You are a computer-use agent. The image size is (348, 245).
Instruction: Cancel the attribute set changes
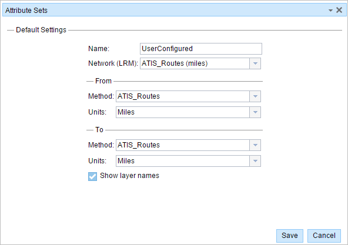click(x=324, y=236)
